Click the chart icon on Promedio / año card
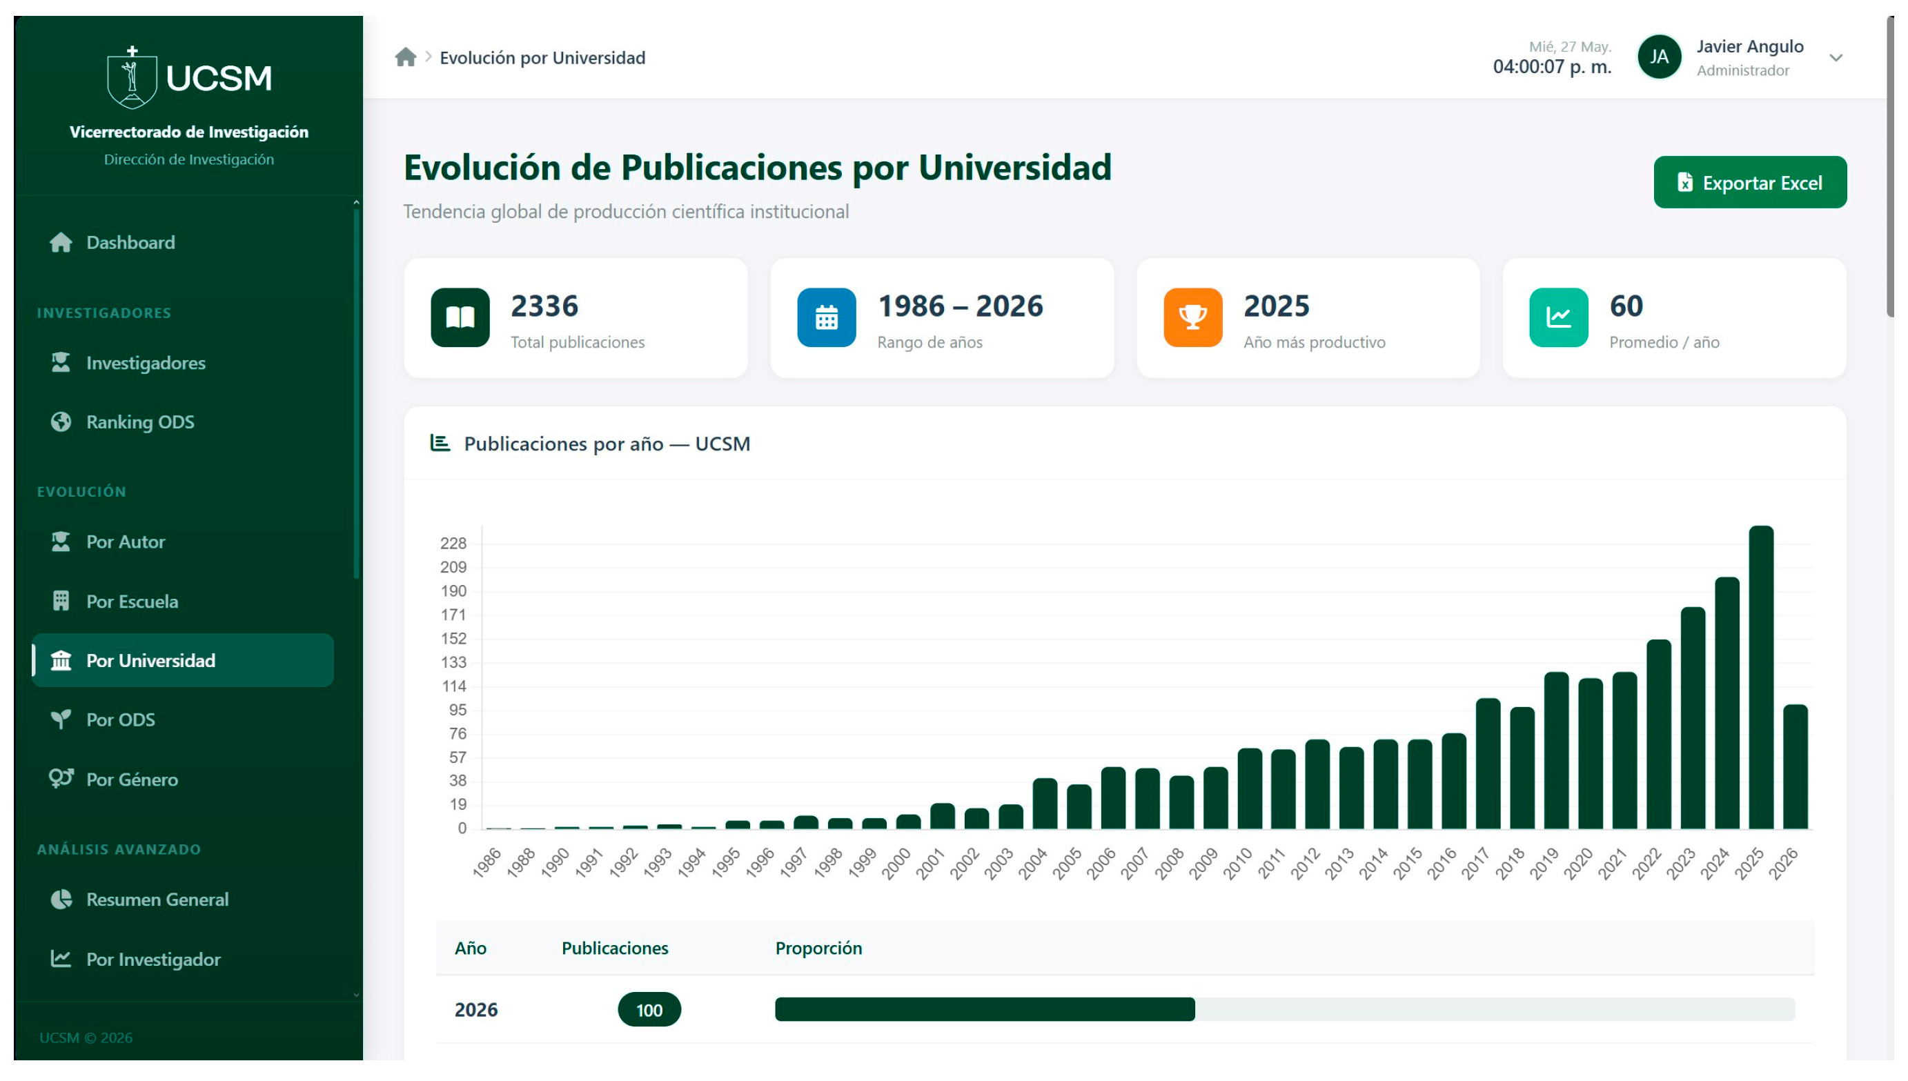 click(x=1558, y=318)
